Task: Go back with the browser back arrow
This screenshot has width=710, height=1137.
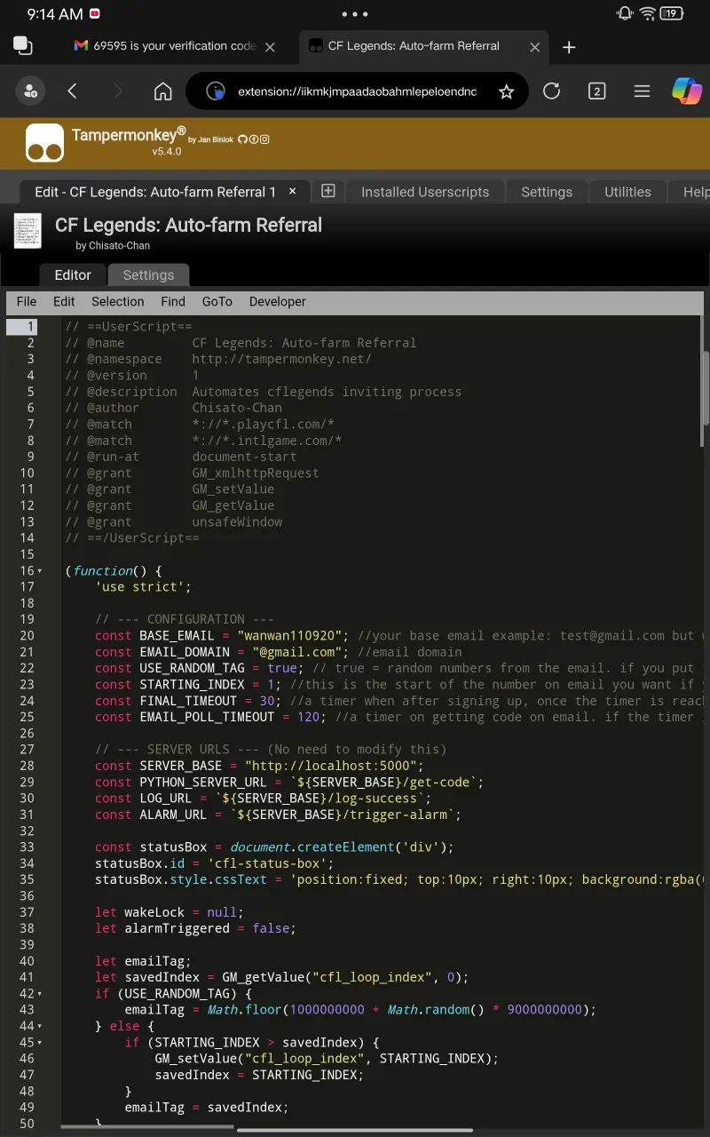Action: click(x=73, y=91)
